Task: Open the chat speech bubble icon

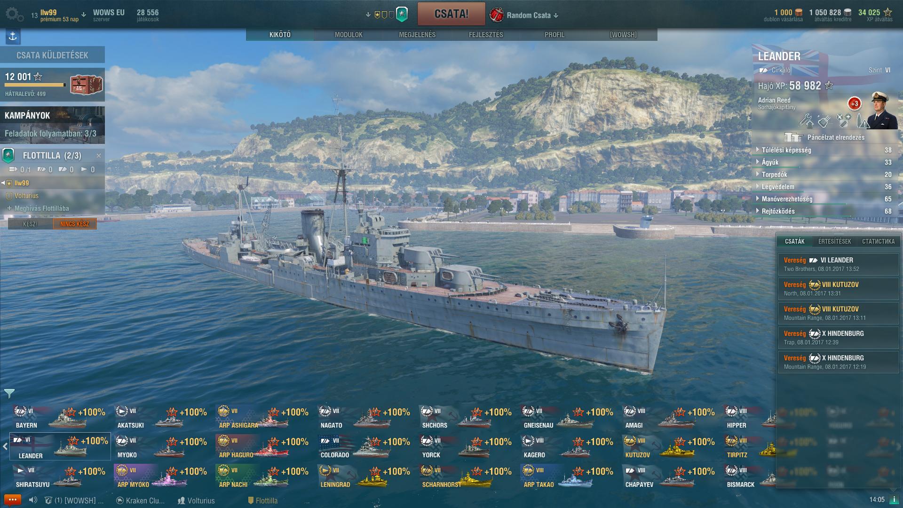Action: pyautogui.click(x=13, y=500)
